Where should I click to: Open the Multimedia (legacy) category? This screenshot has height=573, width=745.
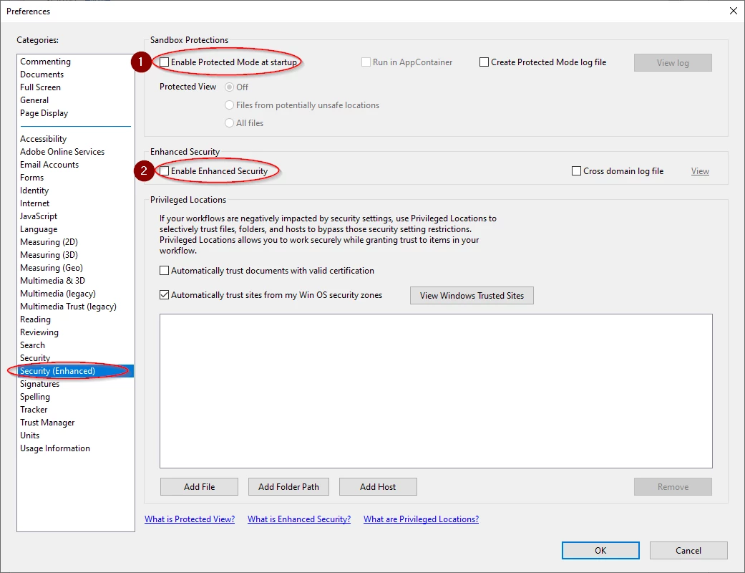[58, 294]
